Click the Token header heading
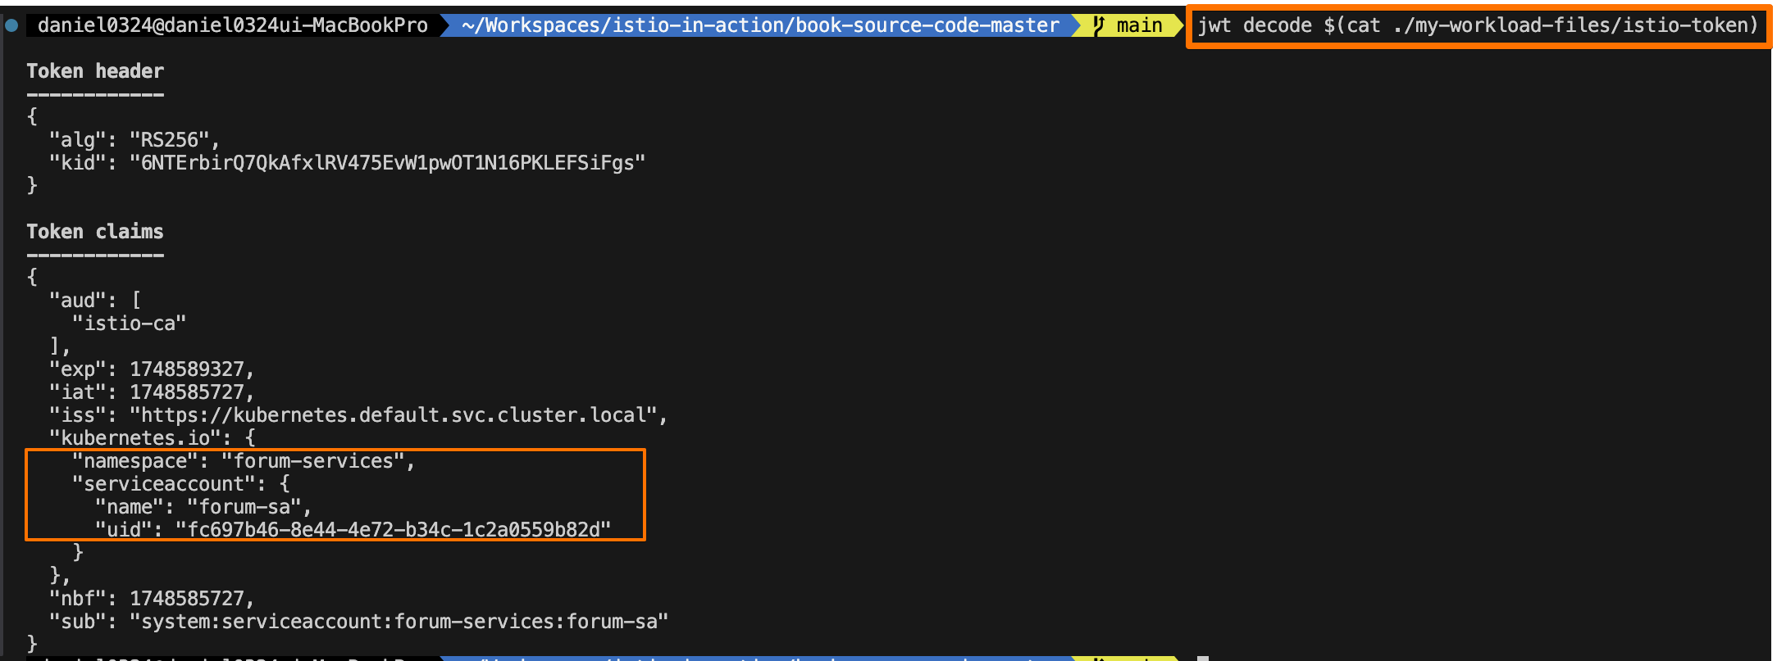 [x=95, y=71]
